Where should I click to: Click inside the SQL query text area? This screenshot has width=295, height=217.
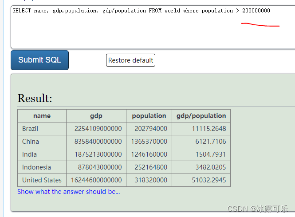[153, 27]
